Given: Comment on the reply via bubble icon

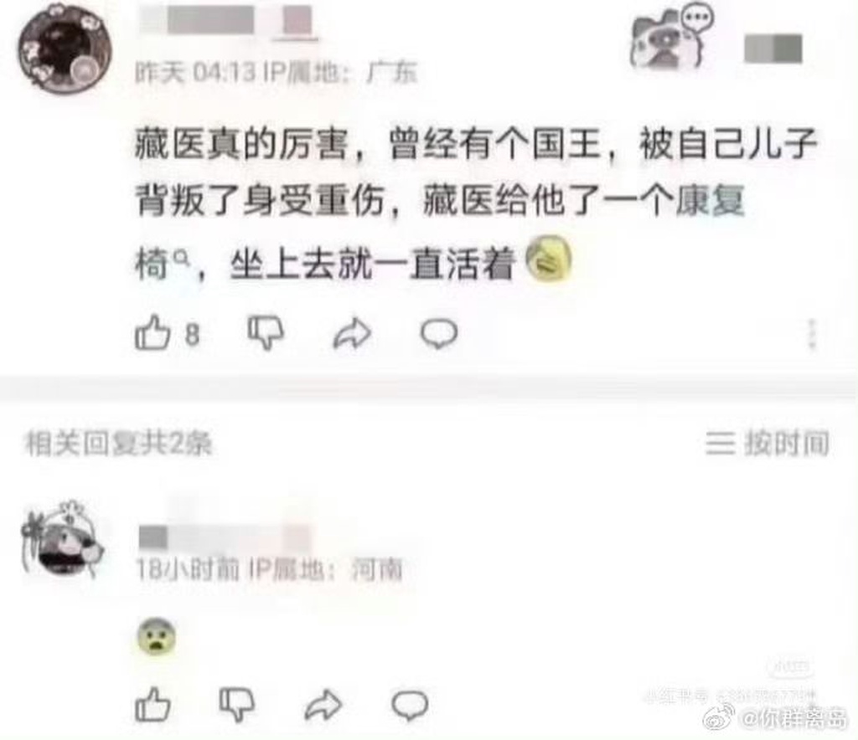Looking at the screenshot, I should [x=410, y=705].
